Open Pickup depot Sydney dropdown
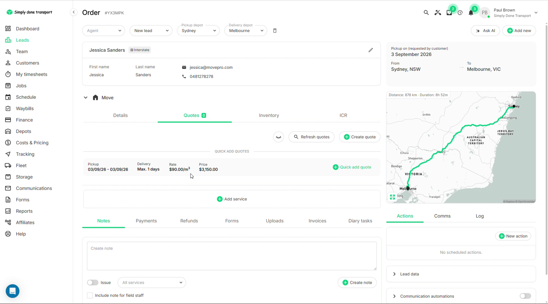Screen dimensions: 548x304 (x=198, y=31)
